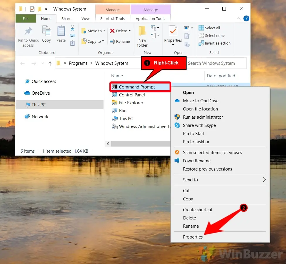Click the Open ribbon icon

pyautogui.click(x=186, y=28)
